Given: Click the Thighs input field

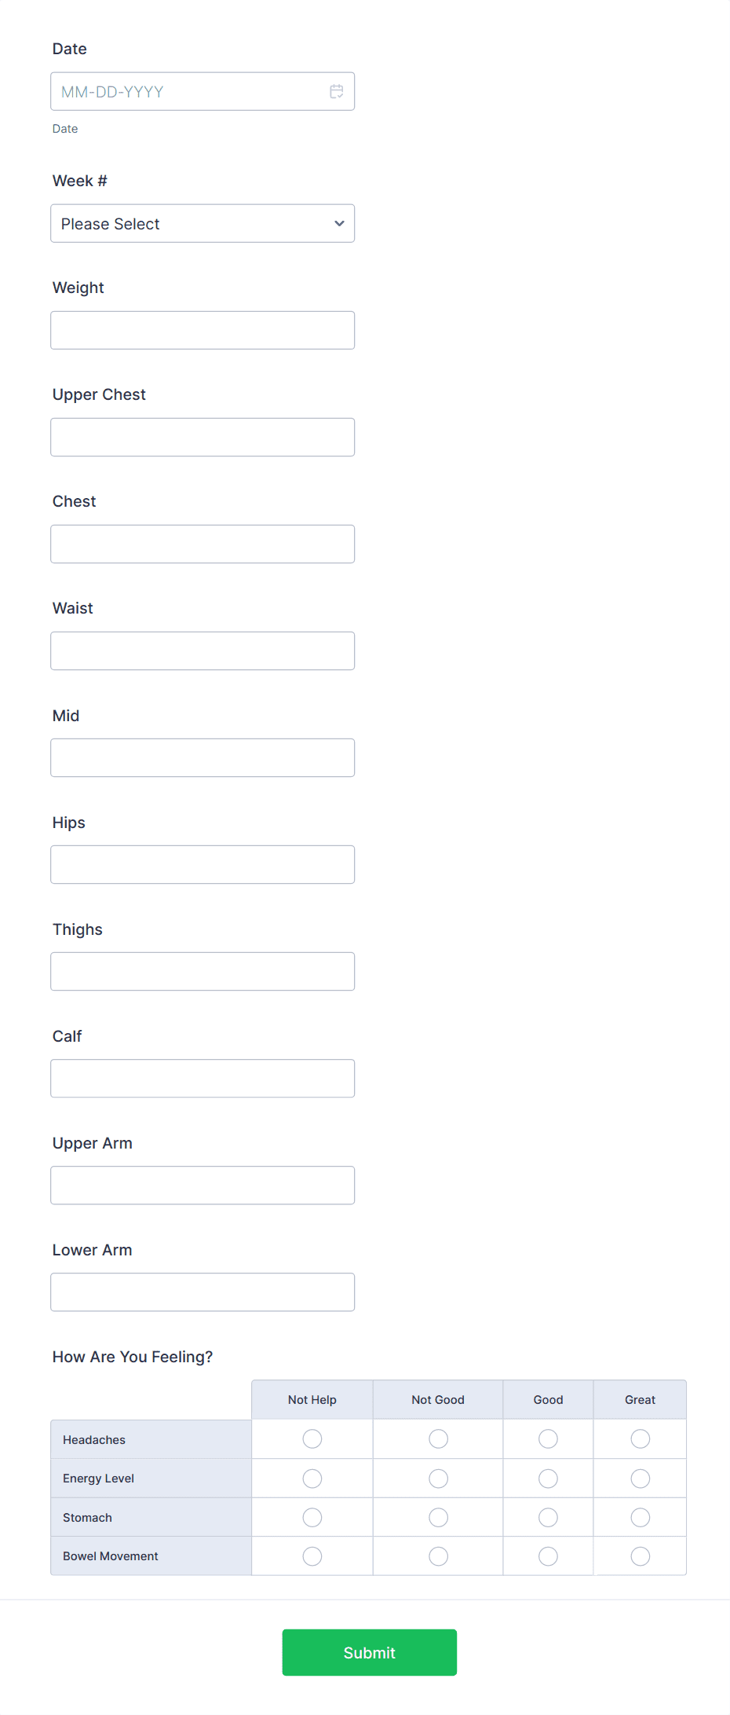Looking at the screenshot, I should click(x=202, y=971).
